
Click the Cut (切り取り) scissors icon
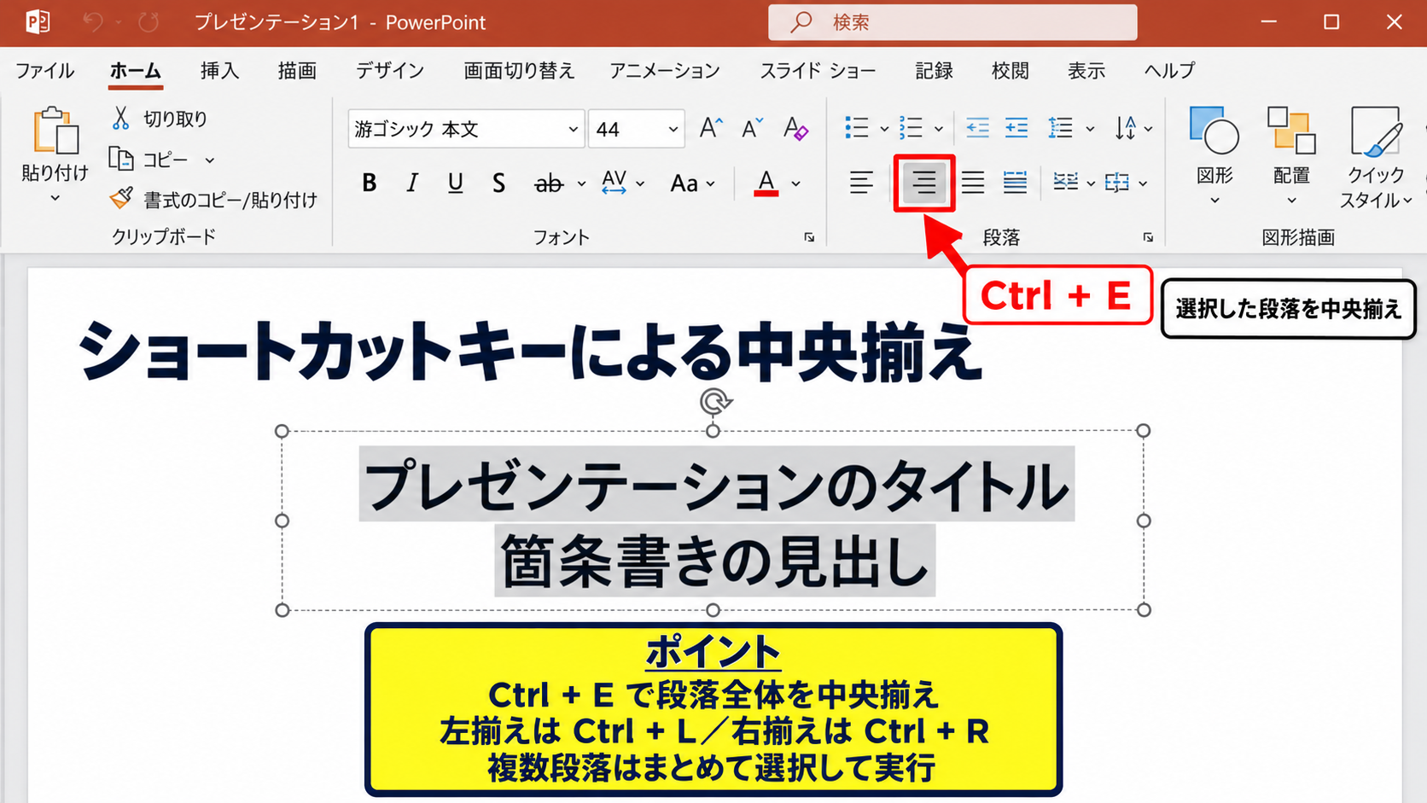pos(120,119)
